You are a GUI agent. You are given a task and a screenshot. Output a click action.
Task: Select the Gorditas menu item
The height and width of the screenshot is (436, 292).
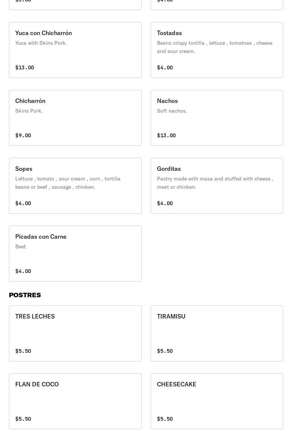click(x=216, y=186)
